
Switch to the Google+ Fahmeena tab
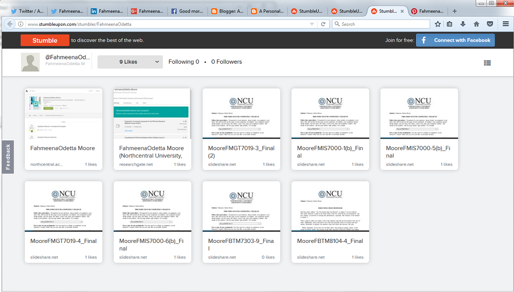(x=147, y=11)
